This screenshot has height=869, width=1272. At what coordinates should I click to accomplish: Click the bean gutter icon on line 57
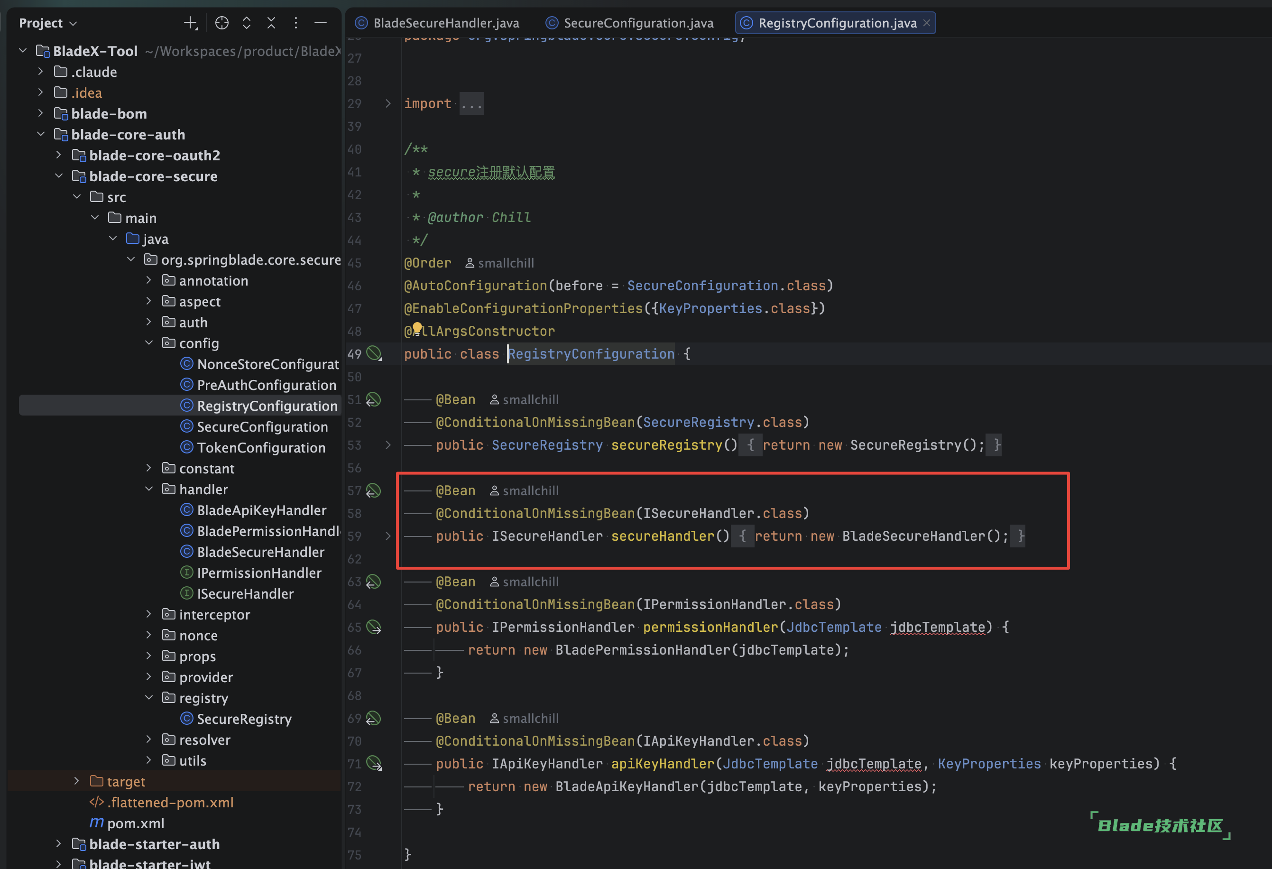(373, 490)
